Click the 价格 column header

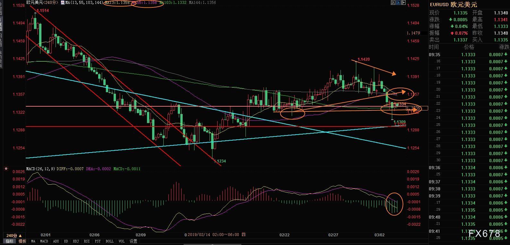(469, 47)
